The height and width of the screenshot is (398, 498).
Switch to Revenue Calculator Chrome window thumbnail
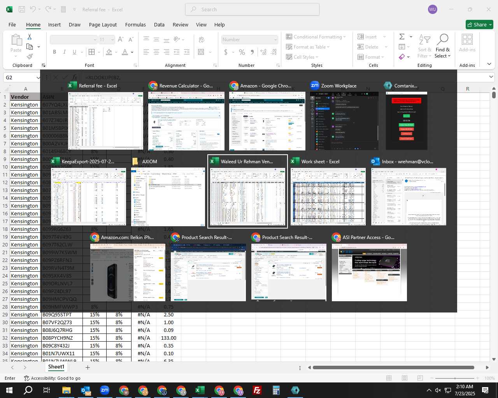(x=186, y=121)
